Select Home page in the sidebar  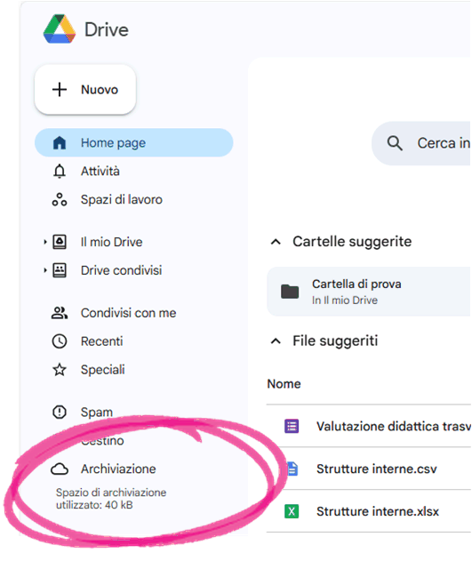[134, 142]
